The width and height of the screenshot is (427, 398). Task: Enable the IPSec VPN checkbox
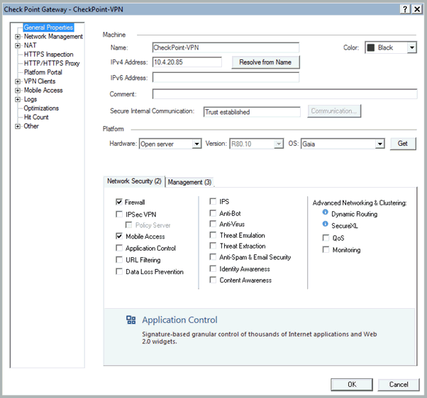point(119,214)
